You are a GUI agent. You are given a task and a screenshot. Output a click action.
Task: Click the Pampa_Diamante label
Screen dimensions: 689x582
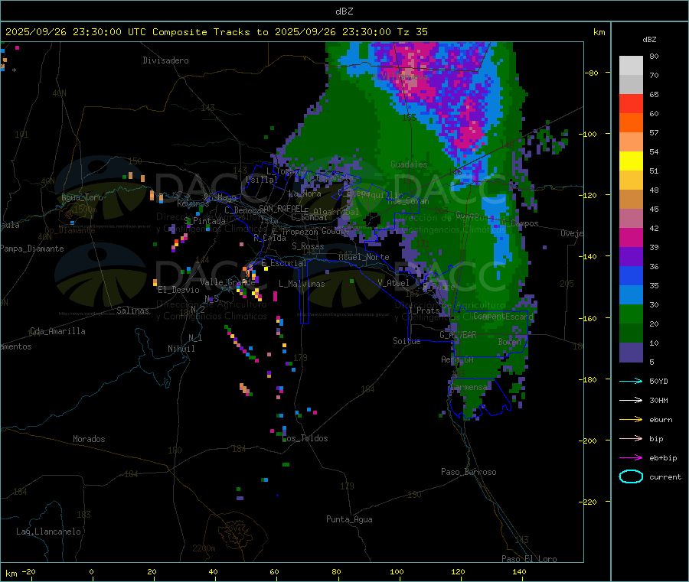point(31,249)
